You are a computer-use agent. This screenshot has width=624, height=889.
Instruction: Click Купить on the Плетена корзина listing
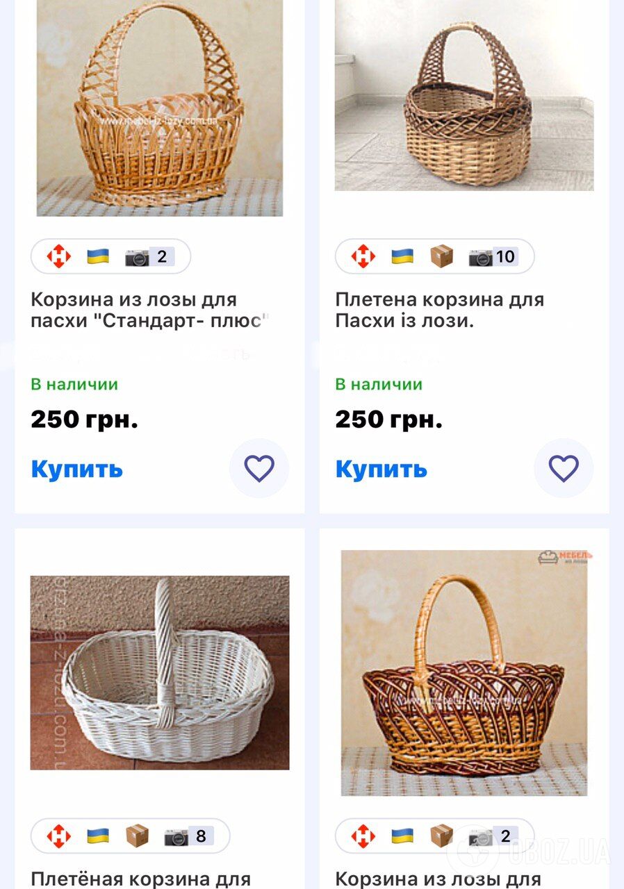tap(381, 468)
